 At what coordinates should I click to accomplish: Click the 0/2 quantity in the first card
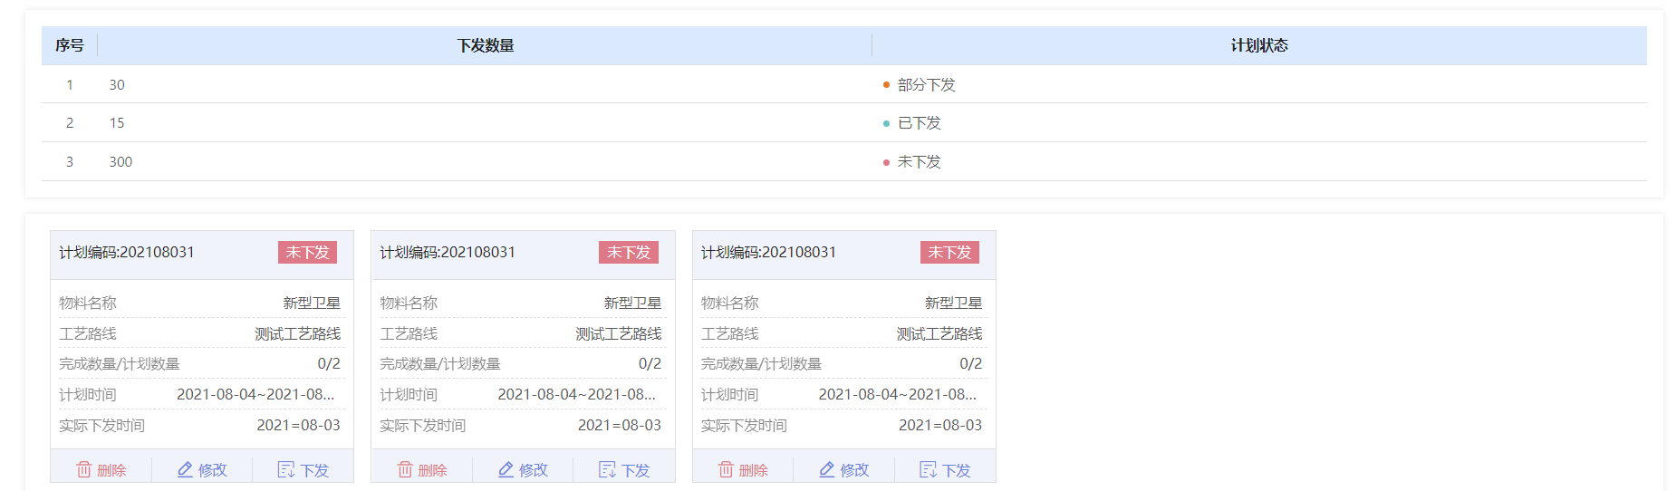point(329,363)
